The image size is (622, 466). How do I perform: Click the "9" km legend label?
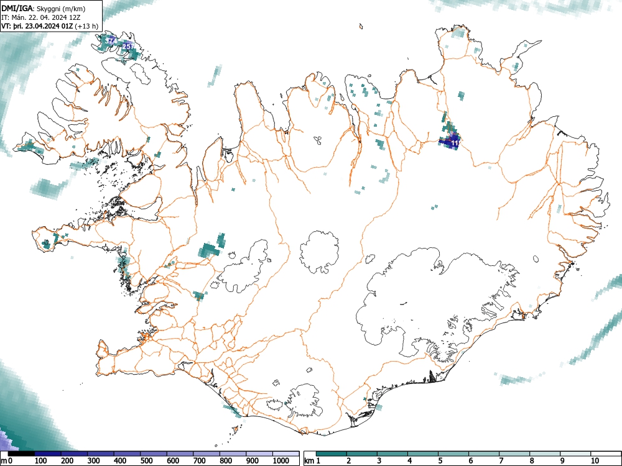pos(562,461)
